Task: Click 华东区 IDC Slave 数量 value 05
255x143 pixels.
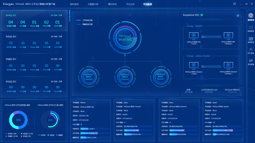Action: pyautogui.click(x=46, y=43)
